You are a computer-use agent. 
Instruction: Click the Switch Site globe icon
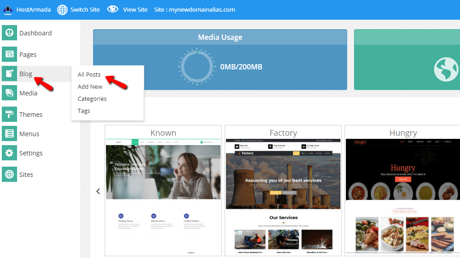[62, 10]
